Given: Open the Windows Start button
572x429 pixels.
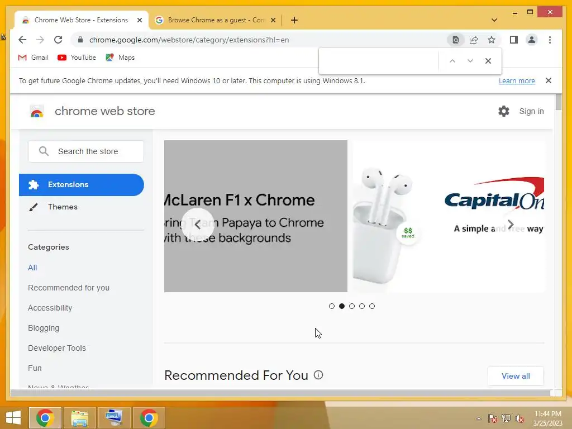Looking at the screenshot, I should click(13, 418).
